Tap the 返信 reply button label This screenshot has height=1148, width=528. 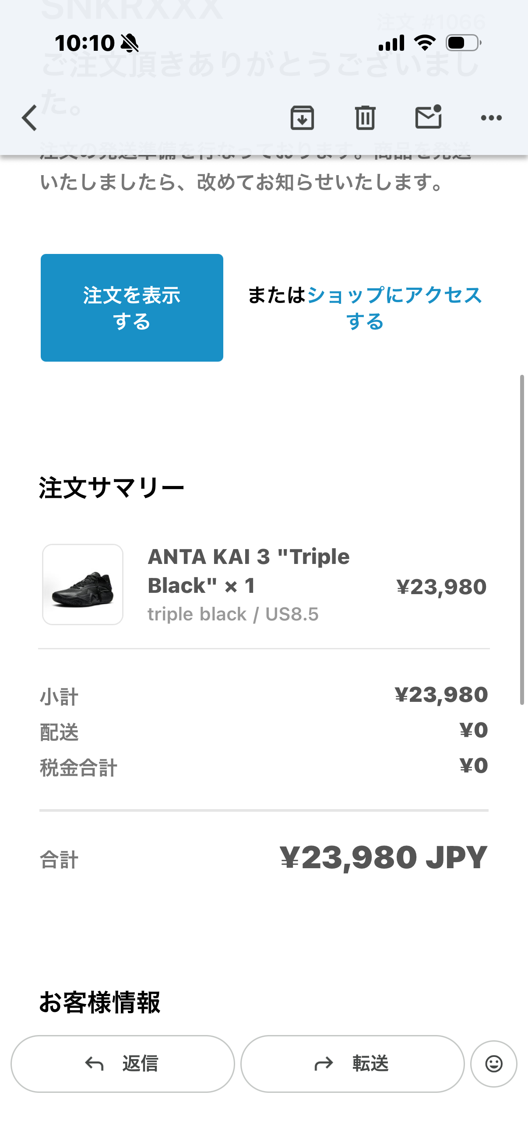tap(141, 1064)
